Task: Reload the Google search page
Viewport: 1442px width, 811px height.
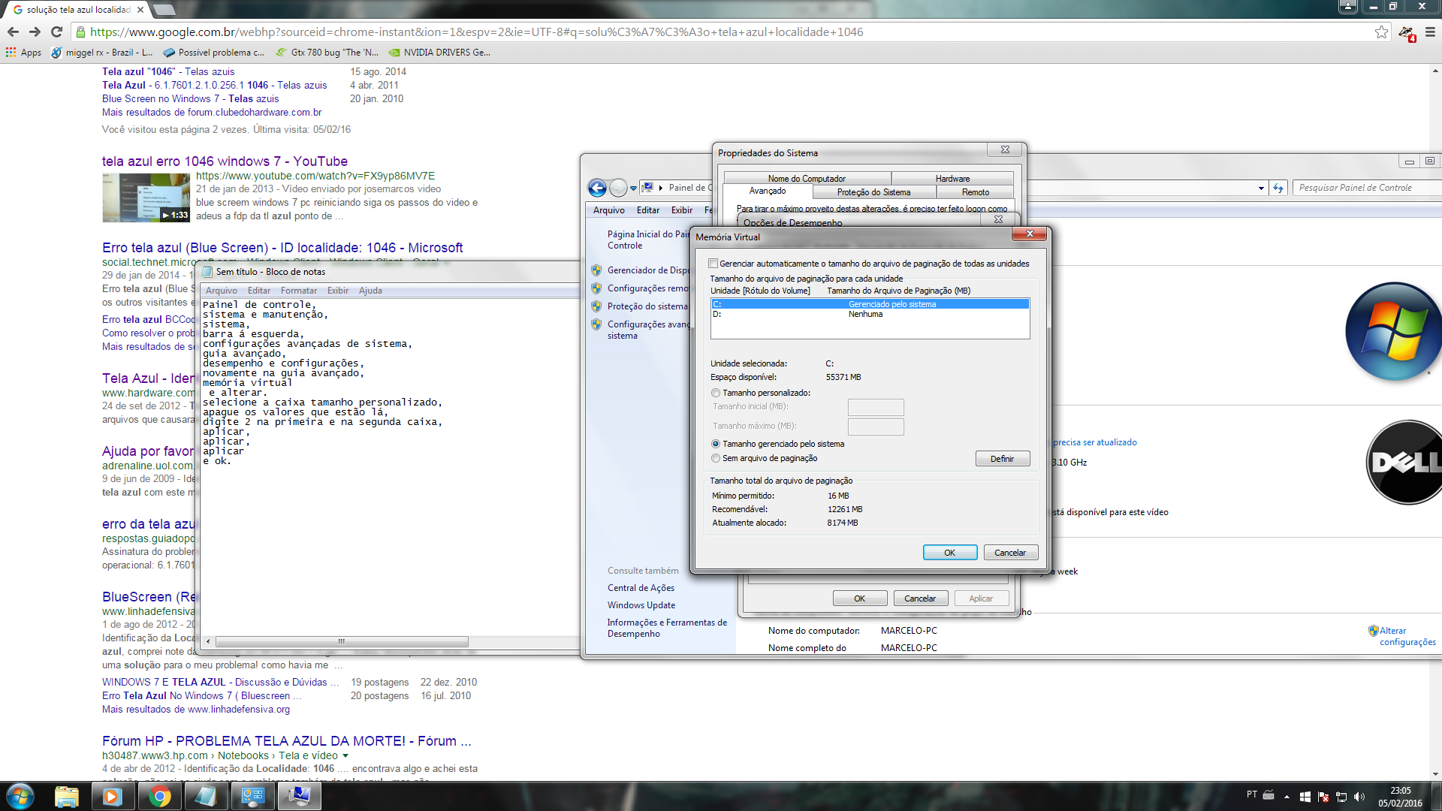Action: [x=56, y=32]
